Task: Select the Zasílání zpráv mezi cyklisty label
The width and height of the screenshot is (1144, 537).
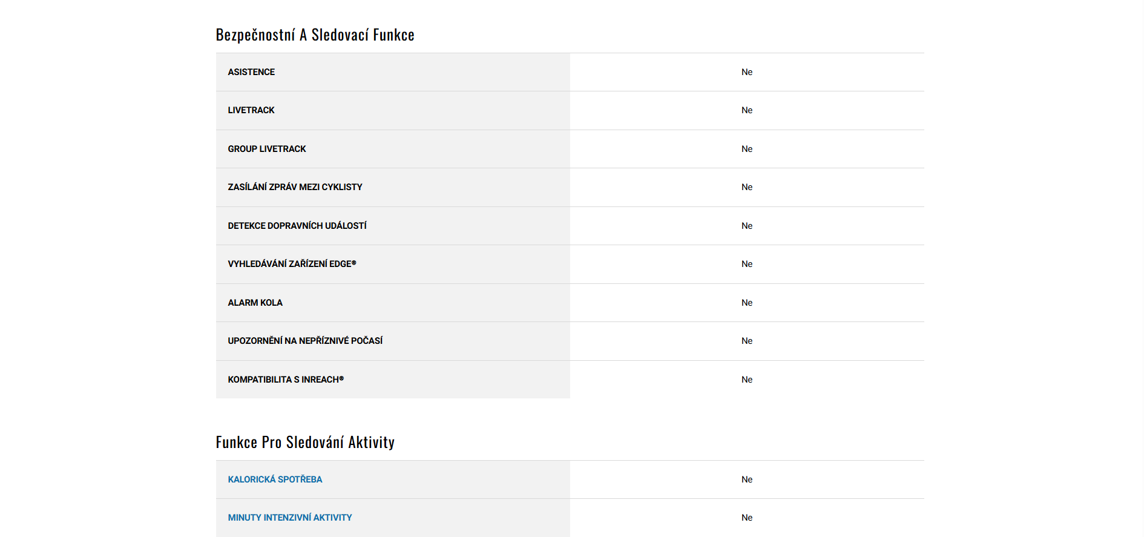Action: coord(295,187)
